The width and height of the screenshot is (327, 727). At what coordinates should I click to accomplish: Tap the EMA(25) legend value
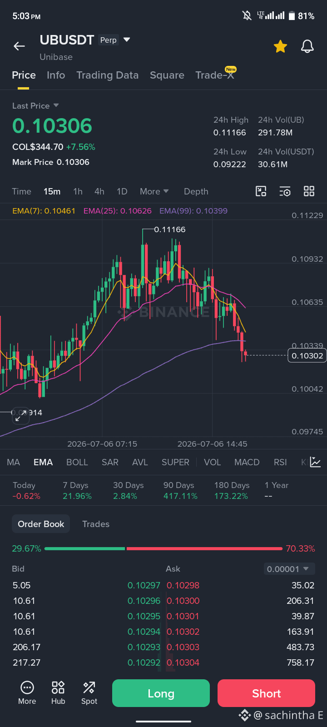point(118,211)
